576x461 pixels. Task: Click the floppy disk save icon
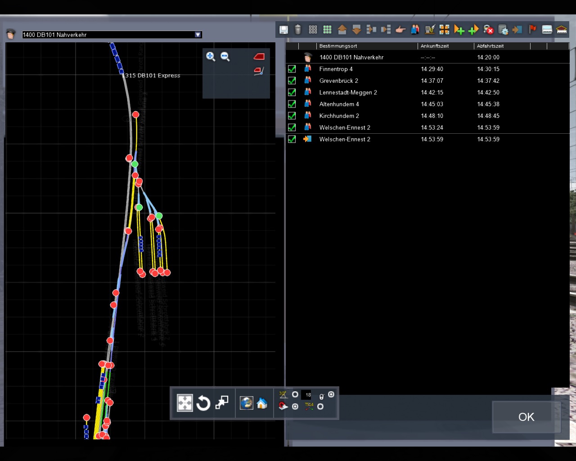pyautogui.click(x=283, y=30)
